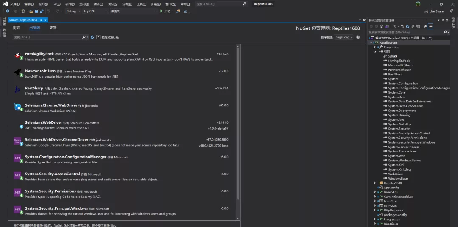This screenshot has height=227, width=458.
Task: Click the Save All toolbar icon
Action: tap(42, 11)
